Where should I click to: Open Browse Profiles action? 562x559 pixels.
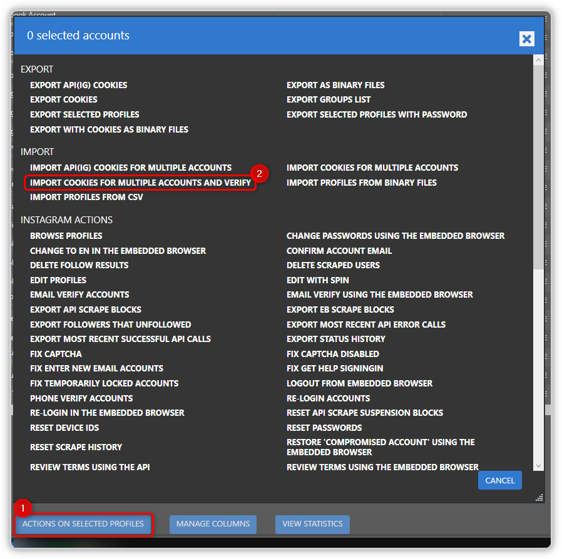click(66, 236)
